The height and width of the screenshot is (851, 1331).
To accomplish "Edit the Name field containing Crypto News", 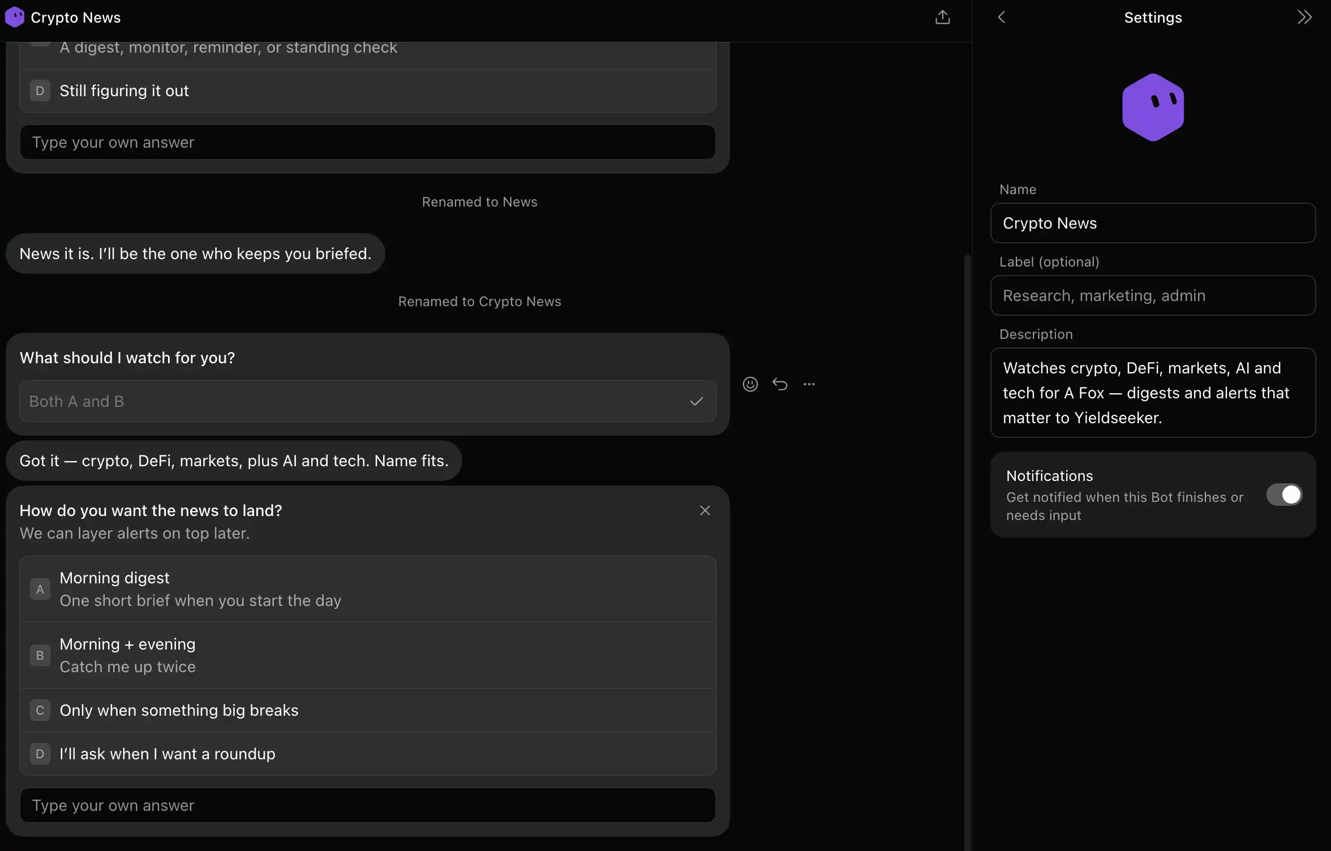I will (x=1153, y=223).
